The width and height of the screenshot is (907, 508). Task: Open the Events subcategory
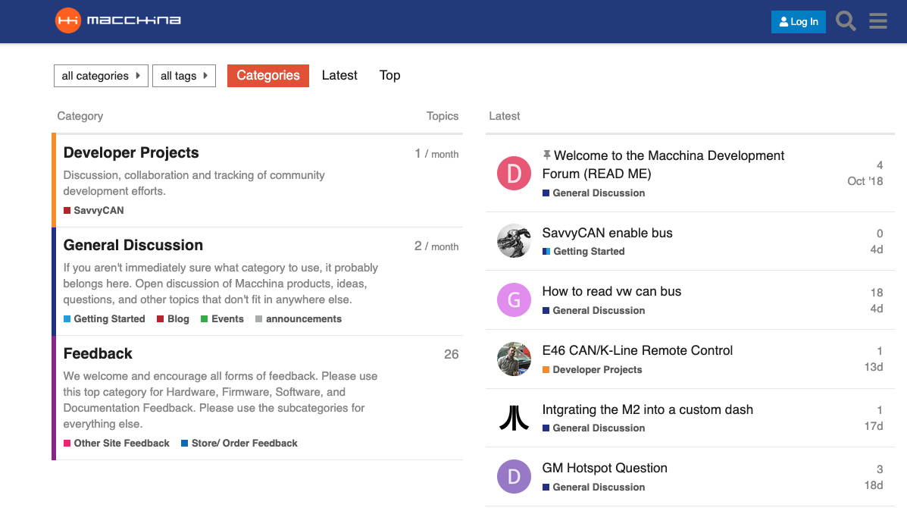pos(222,318)
